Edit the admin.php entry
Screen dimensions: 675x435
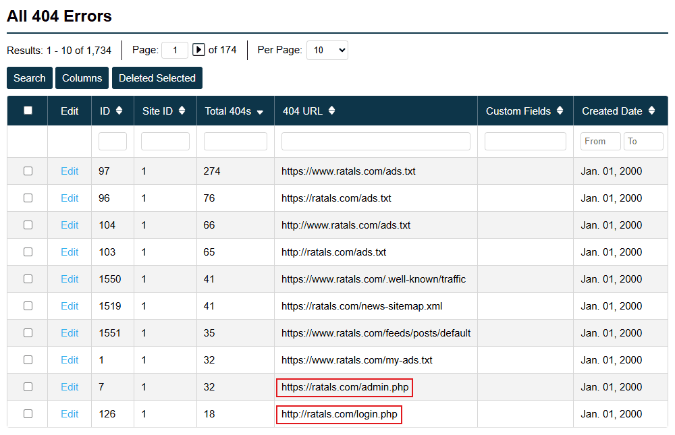(70, 387)
